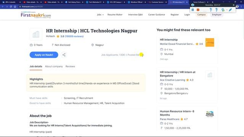Click the Job Applicants: 1306 text
Viewport: 244px width, 137px height.
pyautogui.click(x=113, y=55)
